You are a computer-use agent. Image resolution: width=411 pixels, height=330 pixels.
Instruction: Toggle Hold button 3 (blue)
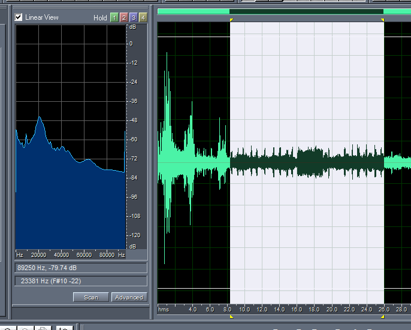(134, 17)
